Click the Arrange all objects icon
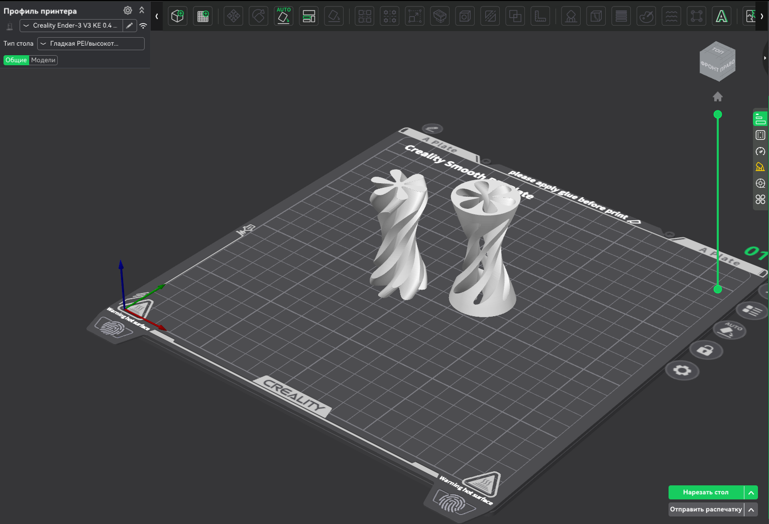The height and width of the screenshot is (524, 769). (x=309, y=16)
